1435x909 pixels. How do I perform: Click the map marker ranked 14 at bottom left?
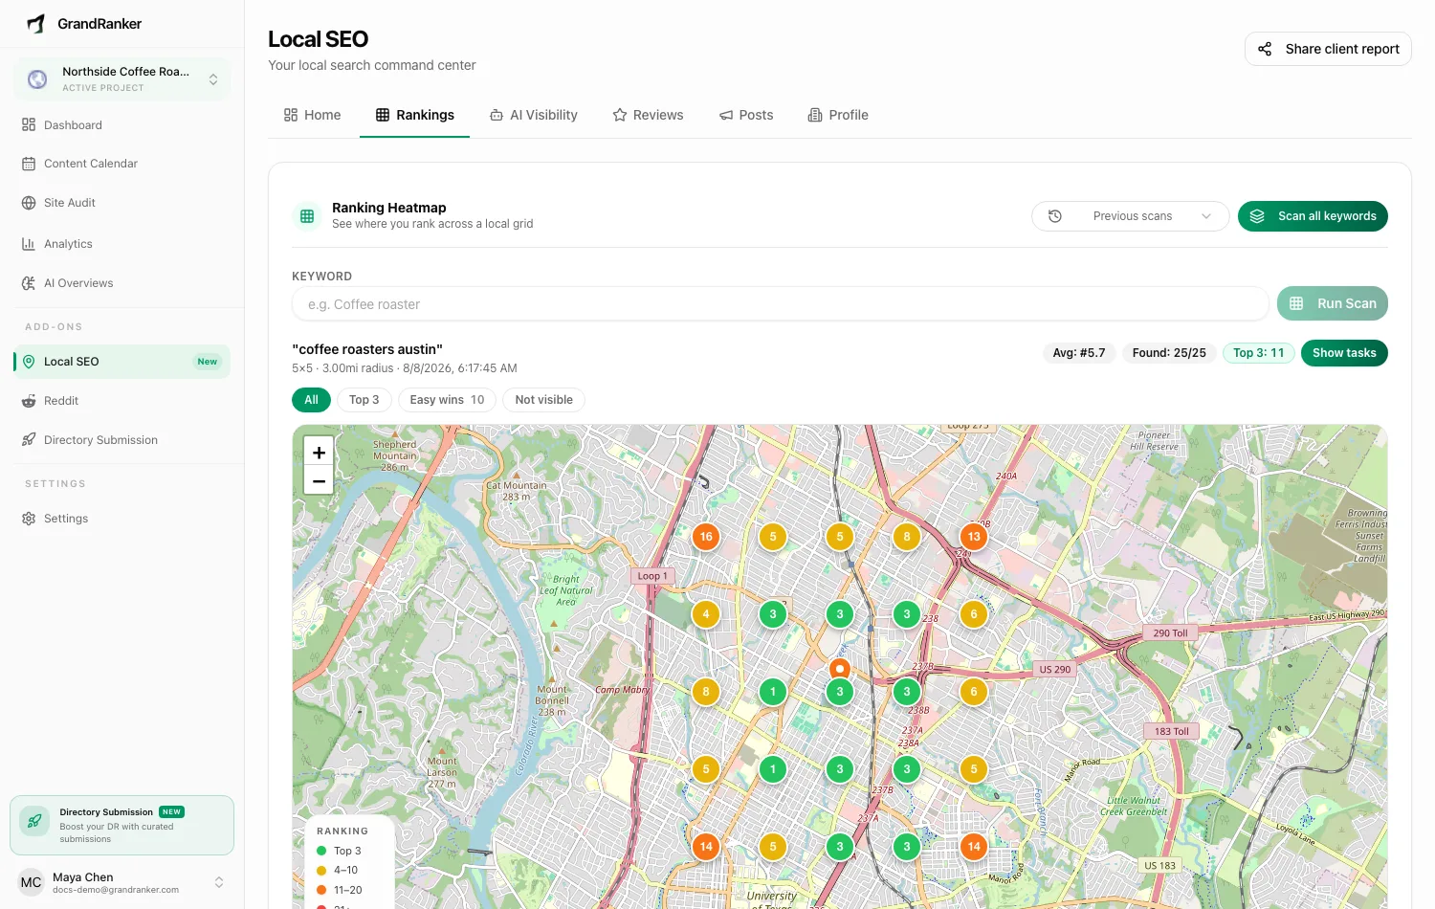click(706, 847)
